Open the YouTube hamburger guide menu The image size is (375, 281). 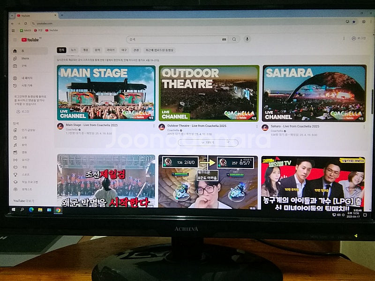pos(15,40)
